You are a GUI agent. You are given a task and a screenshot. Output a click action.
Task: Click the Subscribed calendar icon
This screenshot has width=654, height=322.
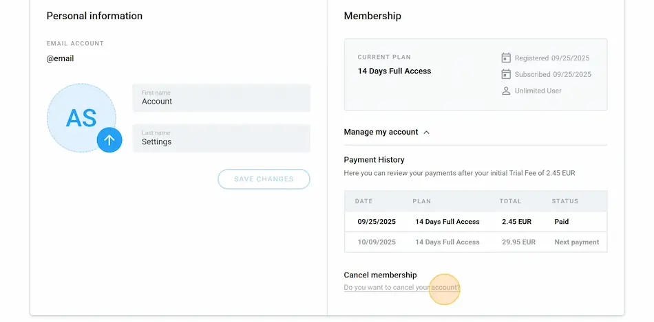pos(506,74)
